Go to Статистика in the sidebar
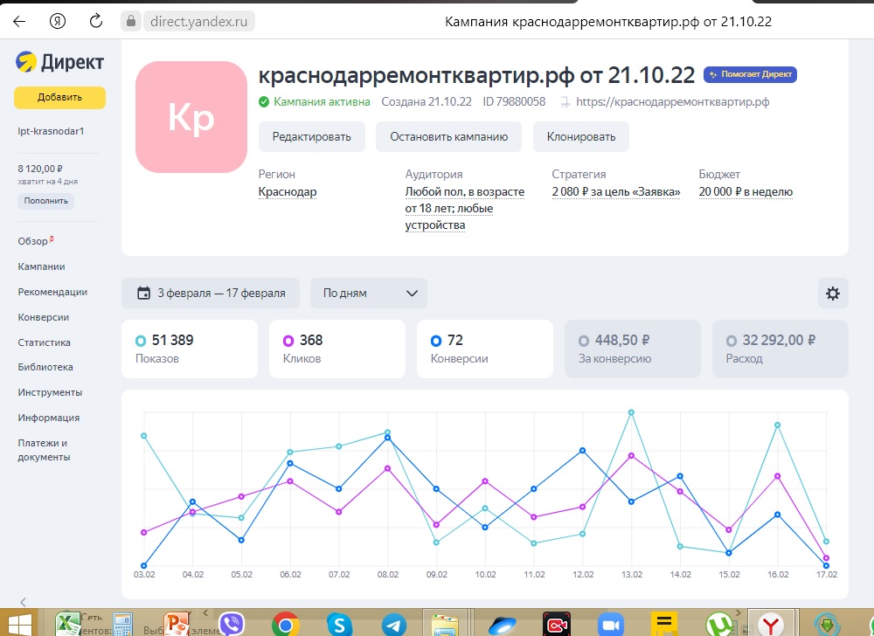Viewport: 874px width, 636px height. [45, 342]
